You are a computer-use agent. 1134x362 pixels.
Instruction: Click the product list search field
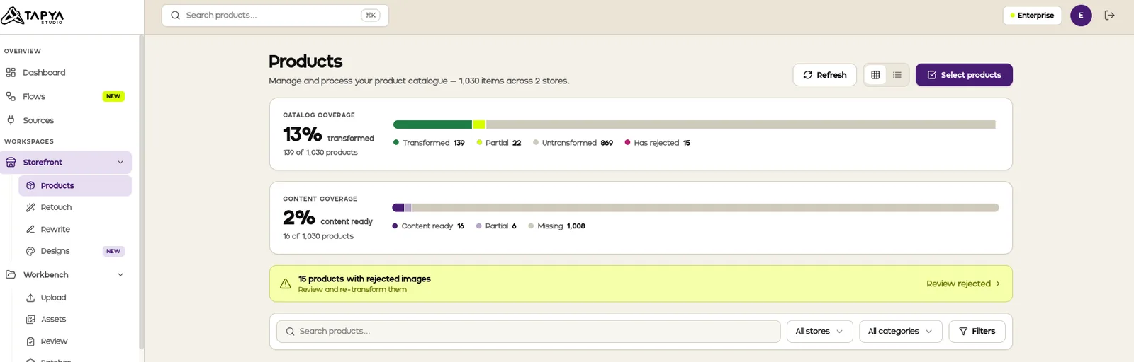[528, 332]
